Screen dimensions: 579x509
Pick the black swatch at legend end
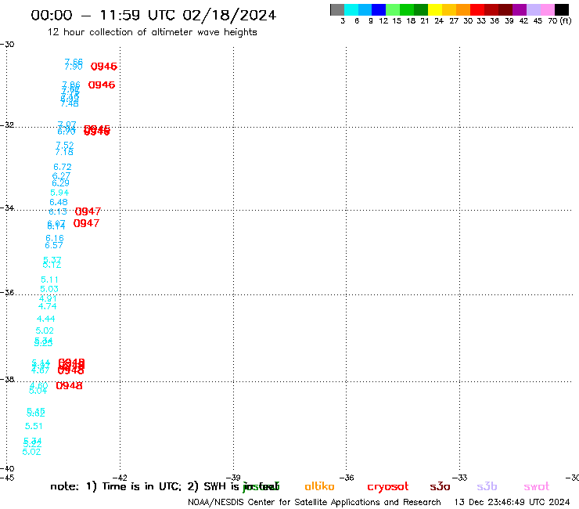click(x=562, y=9)
